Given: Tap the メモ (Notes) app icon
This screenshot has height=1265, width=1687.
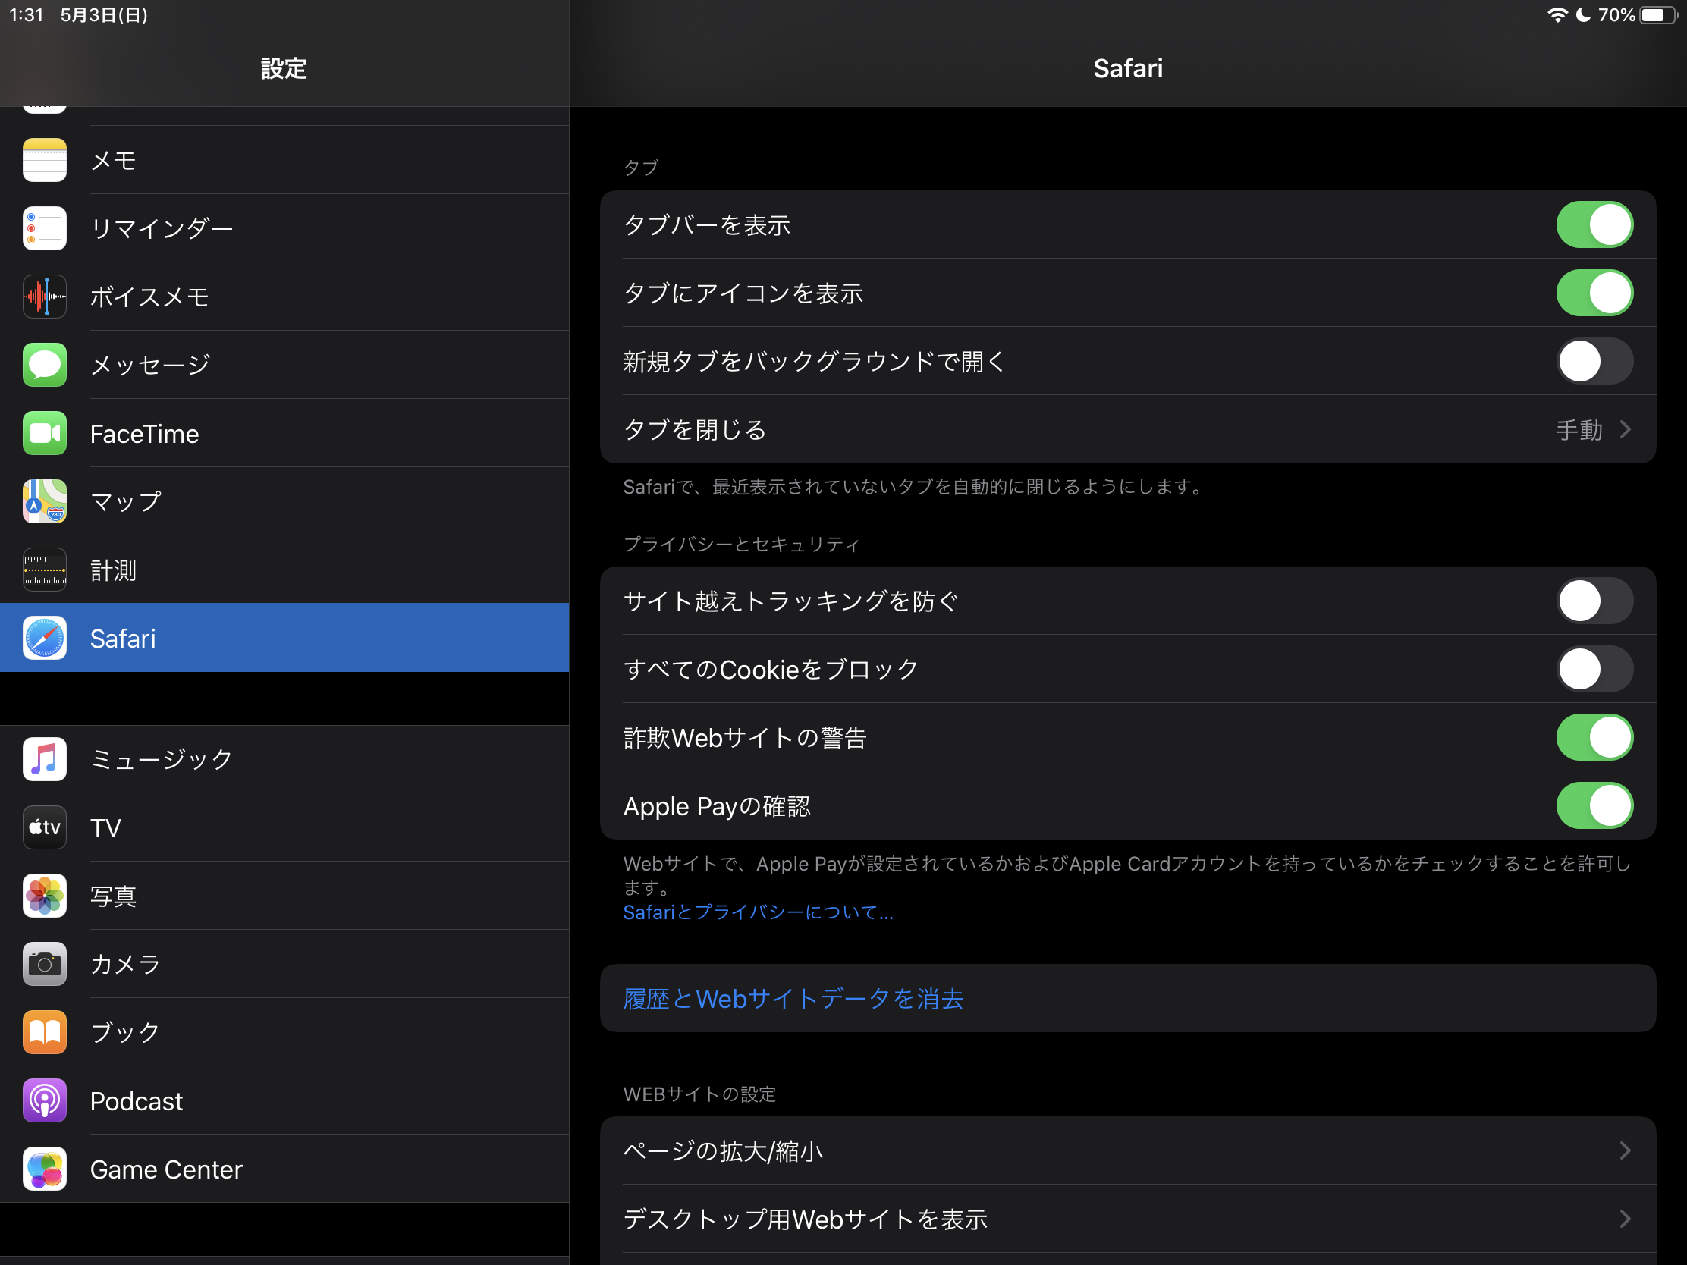Looking at the screenshot, I should click(44, 160).
